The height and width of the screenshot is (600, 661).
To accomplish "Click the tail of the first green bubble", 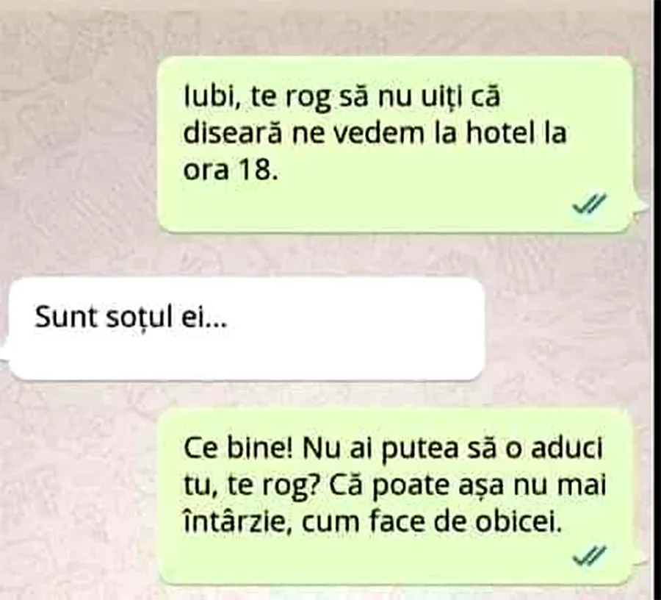I will click(x=640, y=207).
